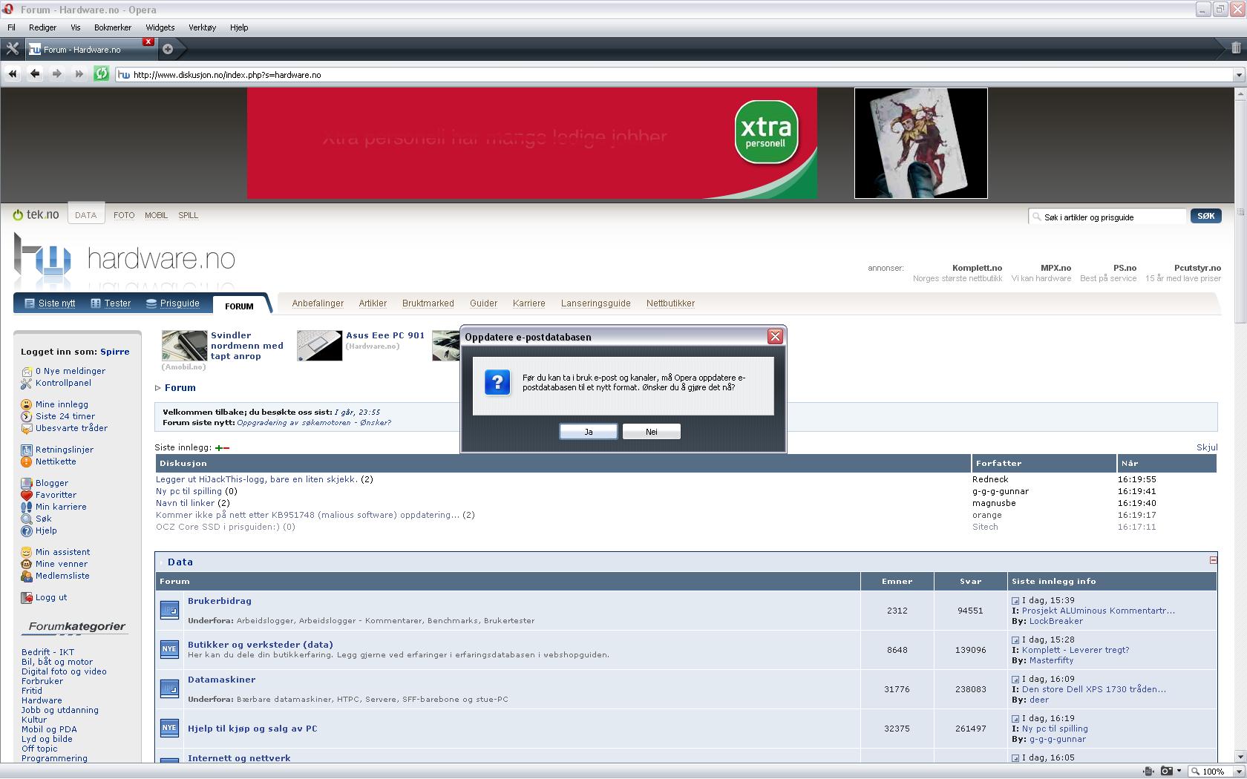The width and height of the screenshot is (1247, 779).
Task: Switch to the Tester tab
Action: [111, 303]
